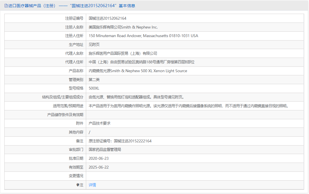The image size is (309, 194).
Task: Click the 产品名称 label
Action: click(x=76, y=71)
